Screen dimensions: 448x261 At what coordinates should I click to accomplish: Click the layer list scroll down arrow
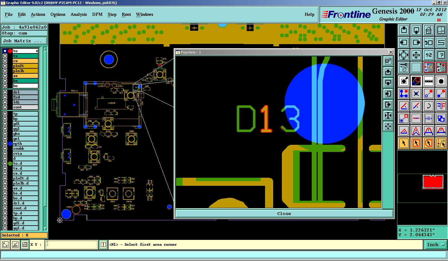[45, 229]
